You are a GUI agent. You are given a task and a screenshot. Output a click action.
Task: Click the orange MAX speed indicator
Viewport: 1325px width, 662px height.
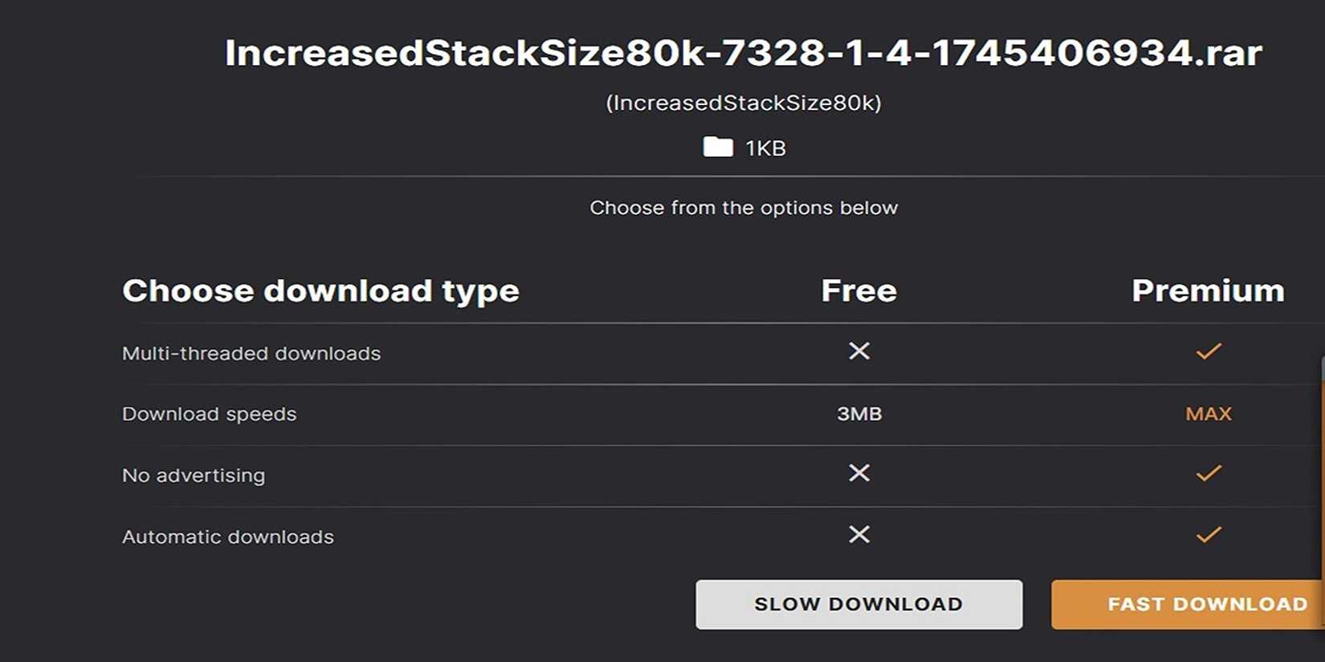pos(1209,413)
